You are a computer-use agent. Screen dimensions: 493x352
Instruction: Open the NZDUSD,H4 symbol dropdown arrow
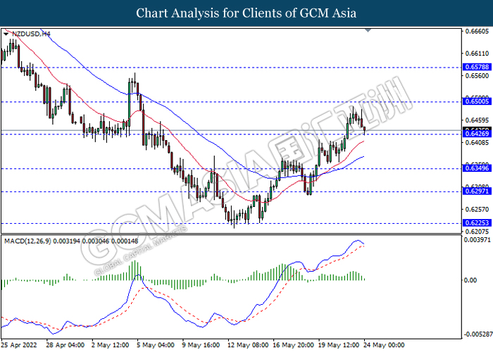pyautogui.click(x=6, y=34)
